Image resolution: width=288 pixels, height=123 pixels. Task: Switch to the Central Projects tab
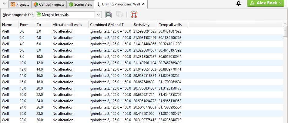(x=49, y=5)
